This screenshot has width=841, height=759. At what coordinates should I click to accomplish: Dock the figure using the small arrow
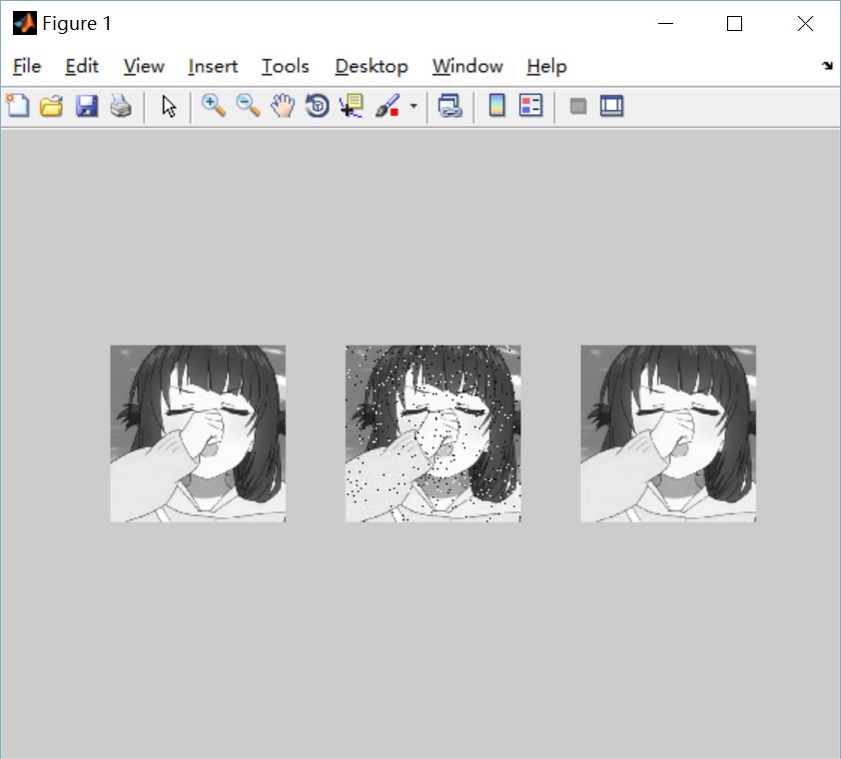point(827,66)
